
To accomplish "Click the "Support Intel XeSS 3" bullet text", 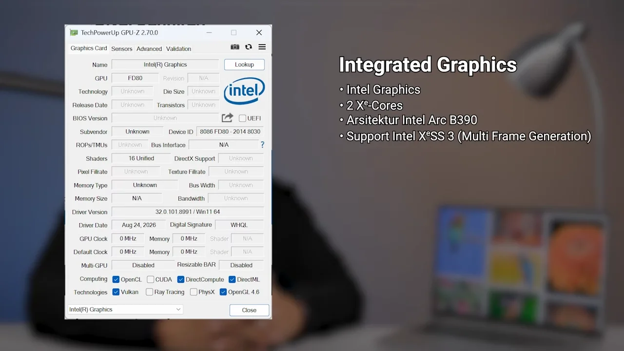I will [x=400, y=136].
